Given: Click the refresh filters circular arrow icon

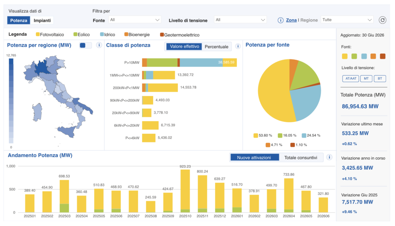Looking at the screenshot, I should (x=382, y=20).
